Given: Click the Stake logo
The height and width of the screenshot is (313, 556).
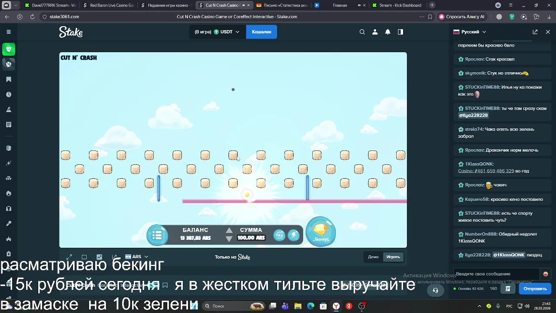Looking at the screenshot, I should click(x=71, y=32).
